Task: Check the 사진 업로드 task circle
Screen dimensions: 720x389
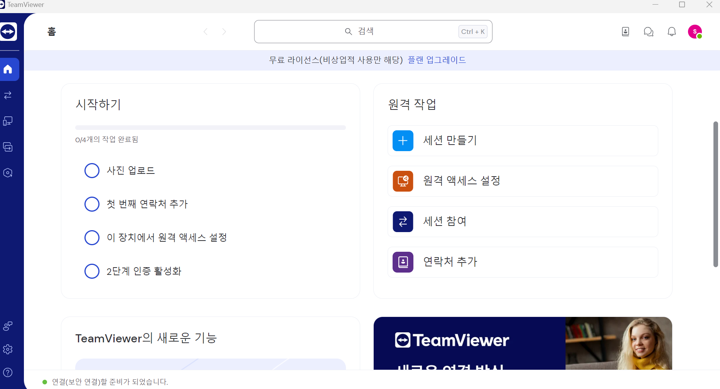Action: 92,170
